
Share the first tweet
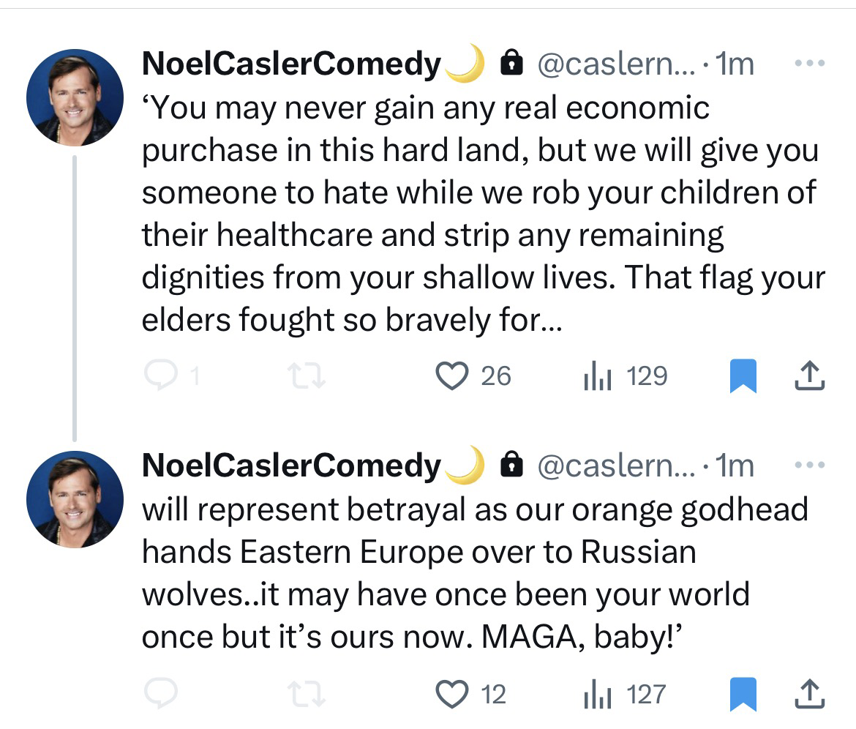coord(809,376)
